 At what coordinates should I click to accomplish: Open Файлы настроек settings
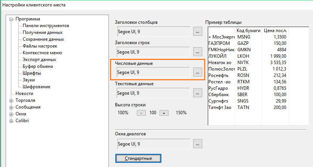click(x=40, y=46)
